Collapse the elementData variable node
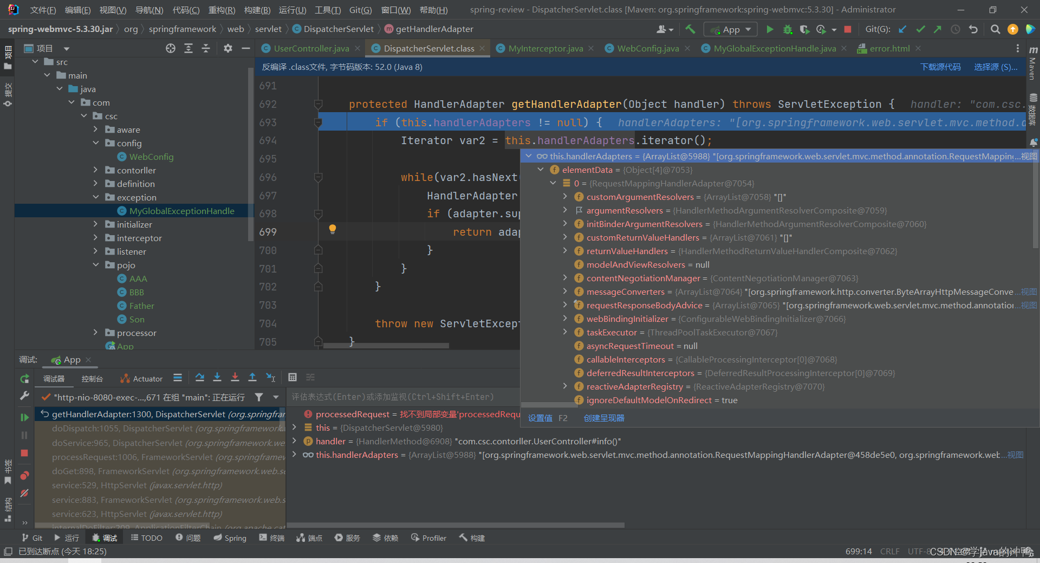The image size is (1040, 563). pos(541,169)
